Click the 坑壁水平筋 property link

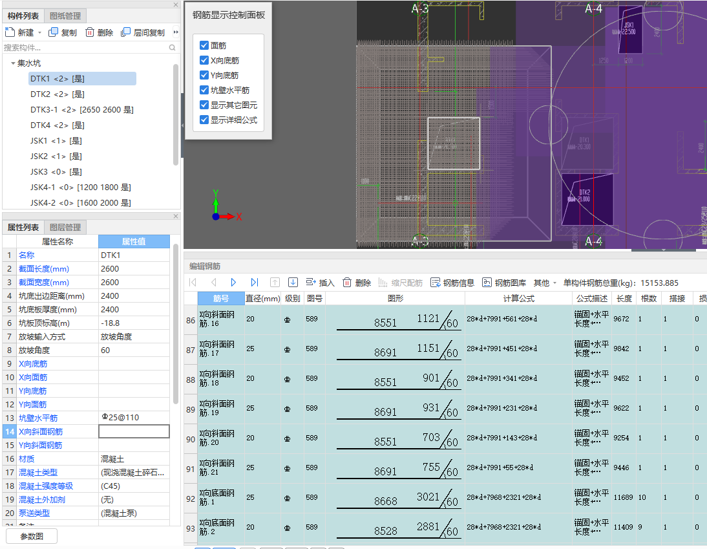pyautogui.click(x=38, y=418)
